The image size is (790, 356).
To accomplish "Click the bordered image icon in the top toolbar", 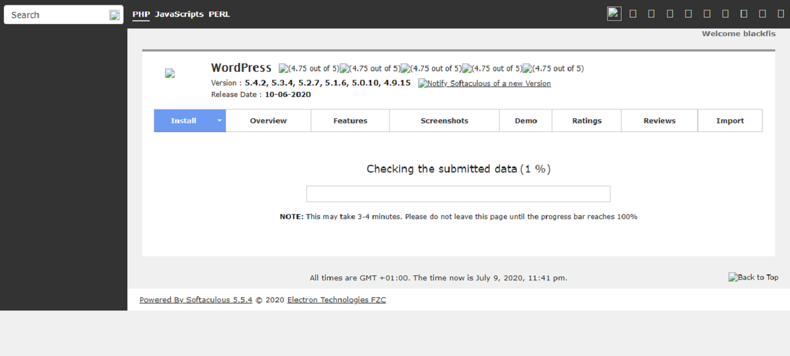I will click(x=614, y=14).
